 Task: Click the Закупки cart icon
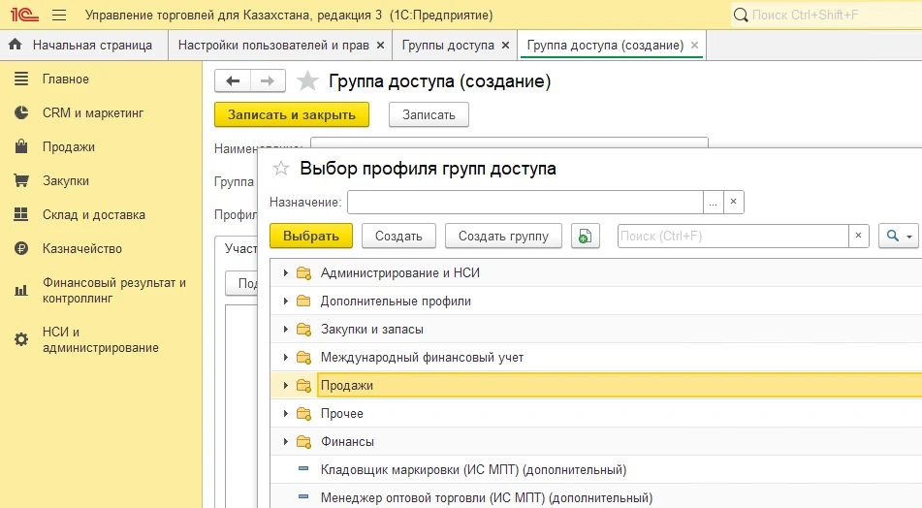coord(21,180)
